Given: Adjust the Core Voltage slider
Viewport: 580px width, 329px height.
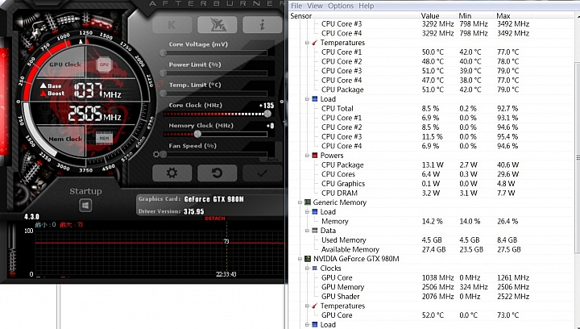Looking at the screenshot, I should [215, 53].
